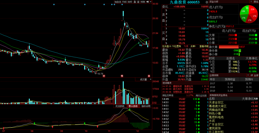Click the fund flow pie chart
The height and width of the screenshot is (133, 259).
coord(248,14)
